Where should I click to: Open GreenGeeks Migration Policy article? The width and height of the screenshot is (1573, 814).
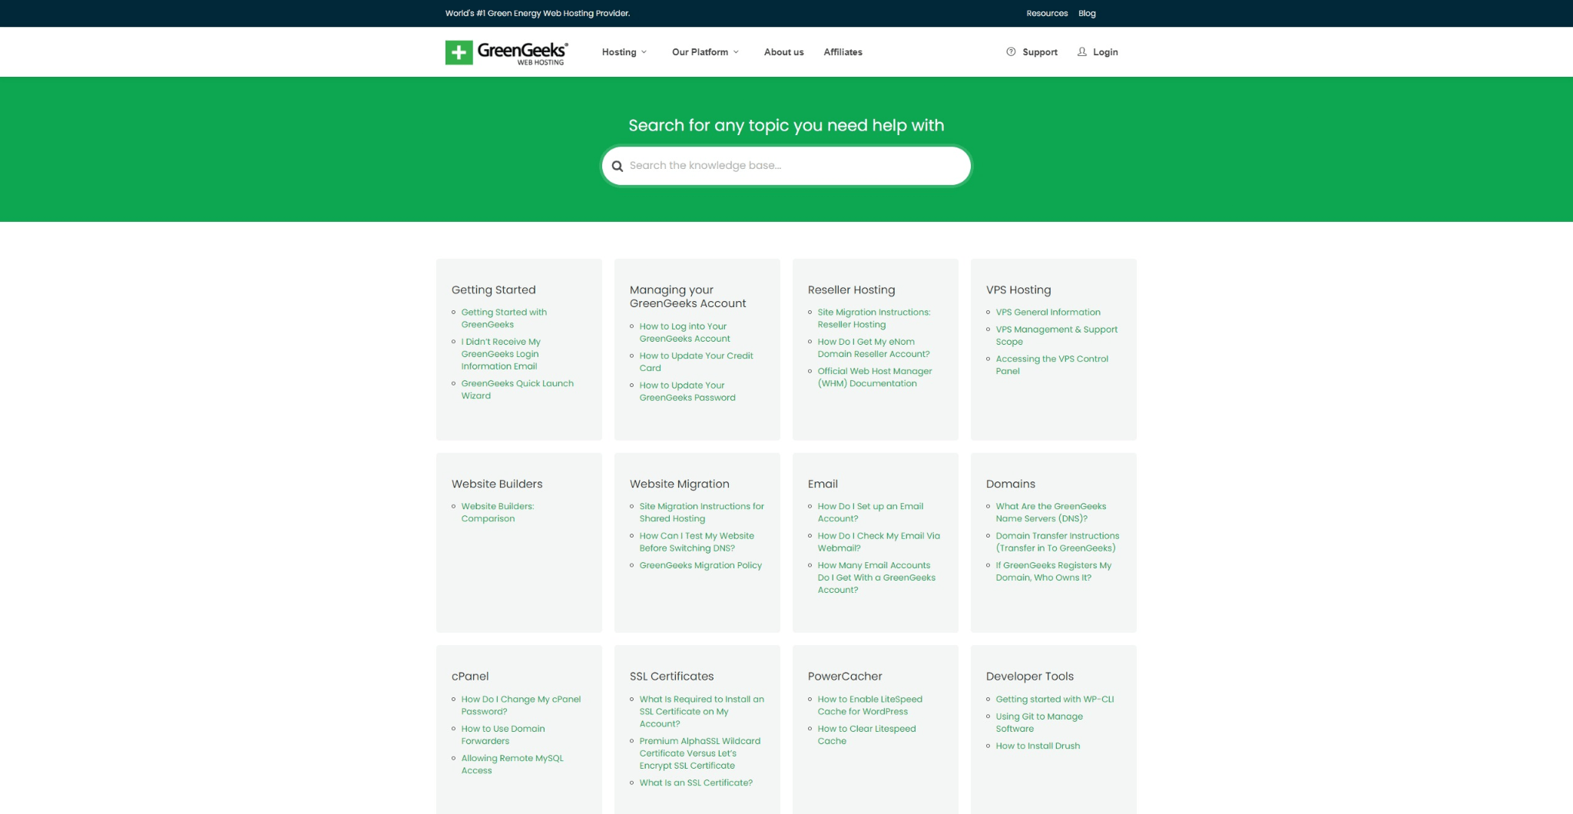coord(700,565)
